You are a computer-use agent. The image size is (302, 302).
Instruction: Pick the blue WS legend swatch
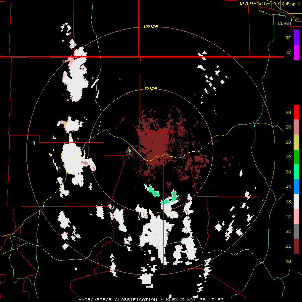(x=296, y=187)
